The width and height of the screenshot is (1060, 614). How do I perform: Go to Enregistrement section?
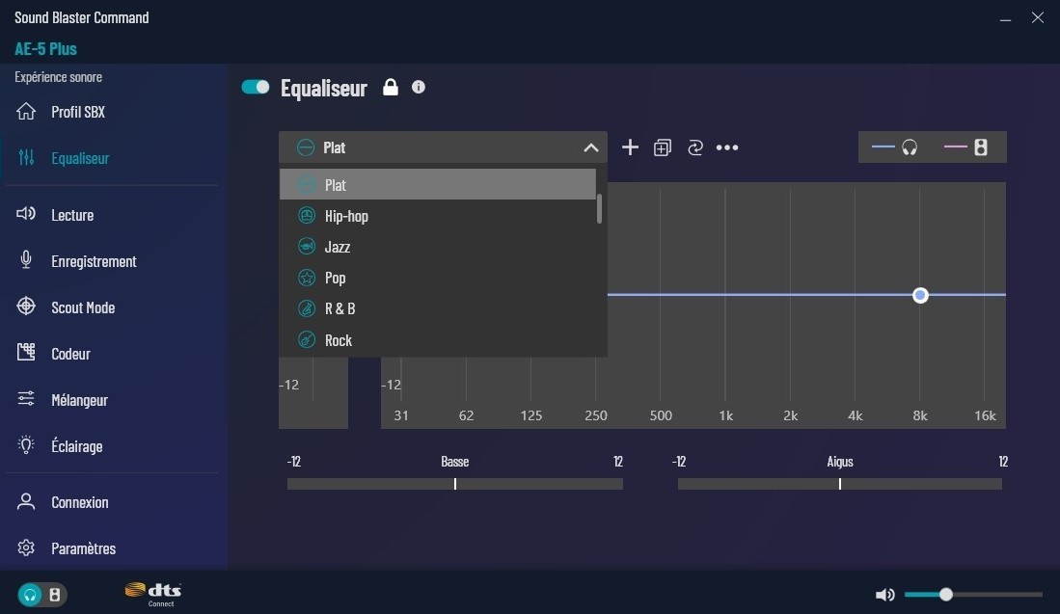click(x=112, y=260)
